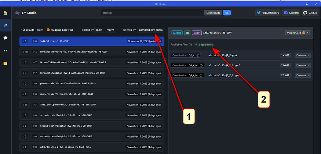Select Herman555/Synatra-v0.3-RP-AshhLimaRP-Mistral-7B-GGUF result
This screenshot has height=154, width=321.
[92, 52]
